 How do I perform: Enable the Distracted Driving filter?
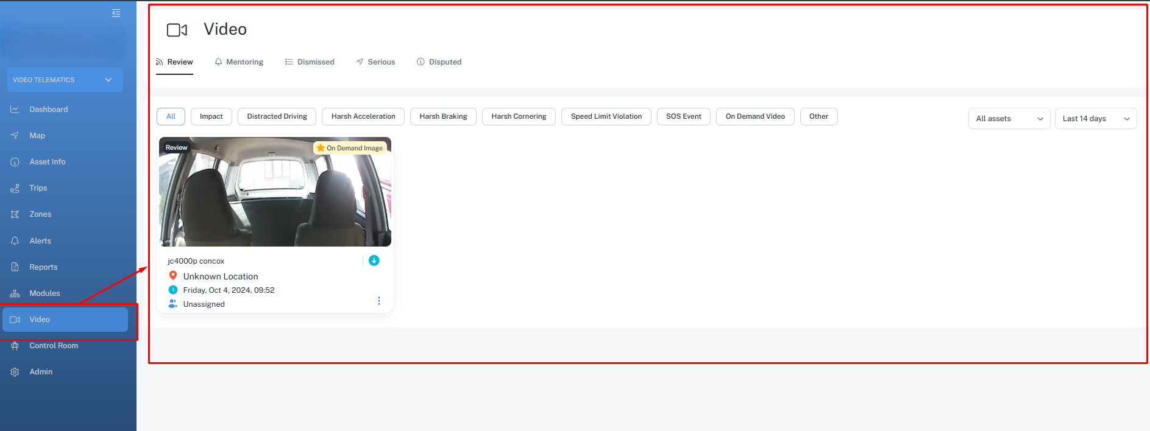[x=277, y=116]
